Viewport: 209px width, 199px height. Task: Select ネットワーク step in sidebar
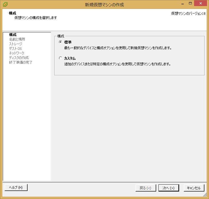click(17, 53)
